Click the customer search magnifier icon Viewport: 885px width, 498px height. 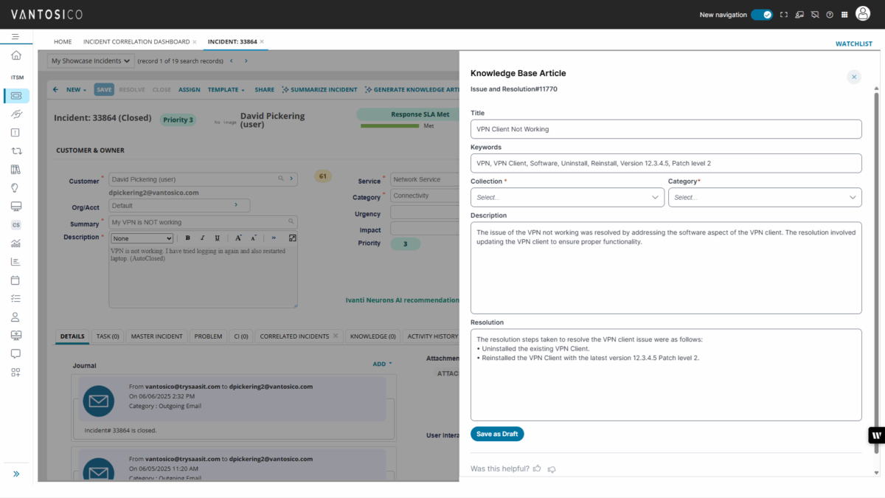(x=280, y=179)
